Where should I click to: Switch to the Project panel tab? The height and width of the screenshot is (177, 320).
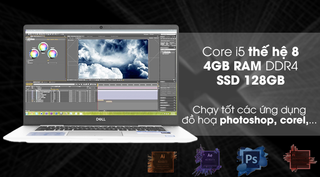point(27,36)
